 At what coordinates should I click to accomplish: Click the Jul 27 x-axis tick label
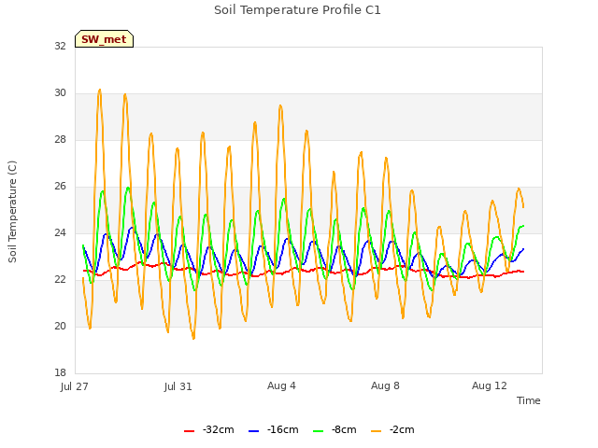click(75, 386)
